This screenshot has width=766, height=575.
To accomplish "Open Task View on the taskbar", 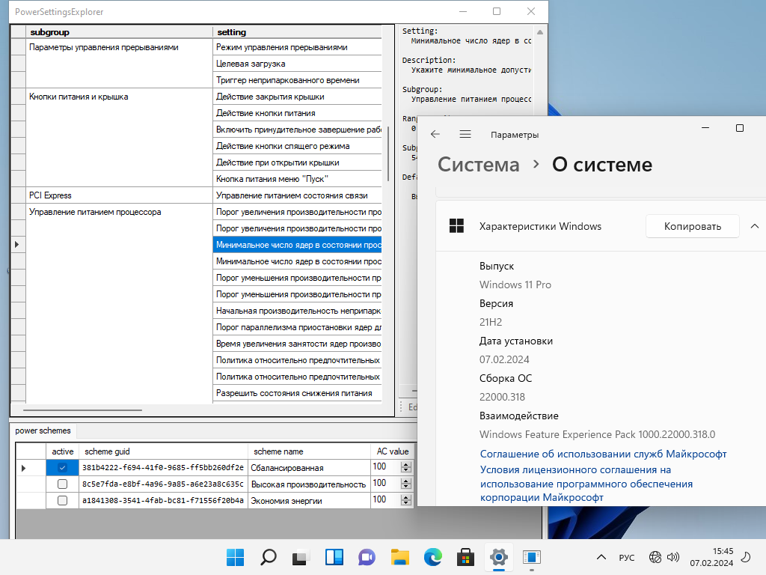I will pyautogui.click(x=301, y=557).
